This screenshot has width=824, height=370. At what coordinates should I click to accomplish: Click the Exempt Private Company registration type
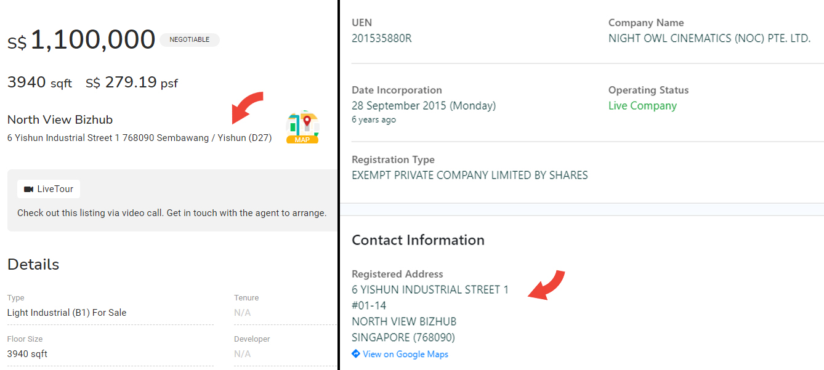(469, 175)
